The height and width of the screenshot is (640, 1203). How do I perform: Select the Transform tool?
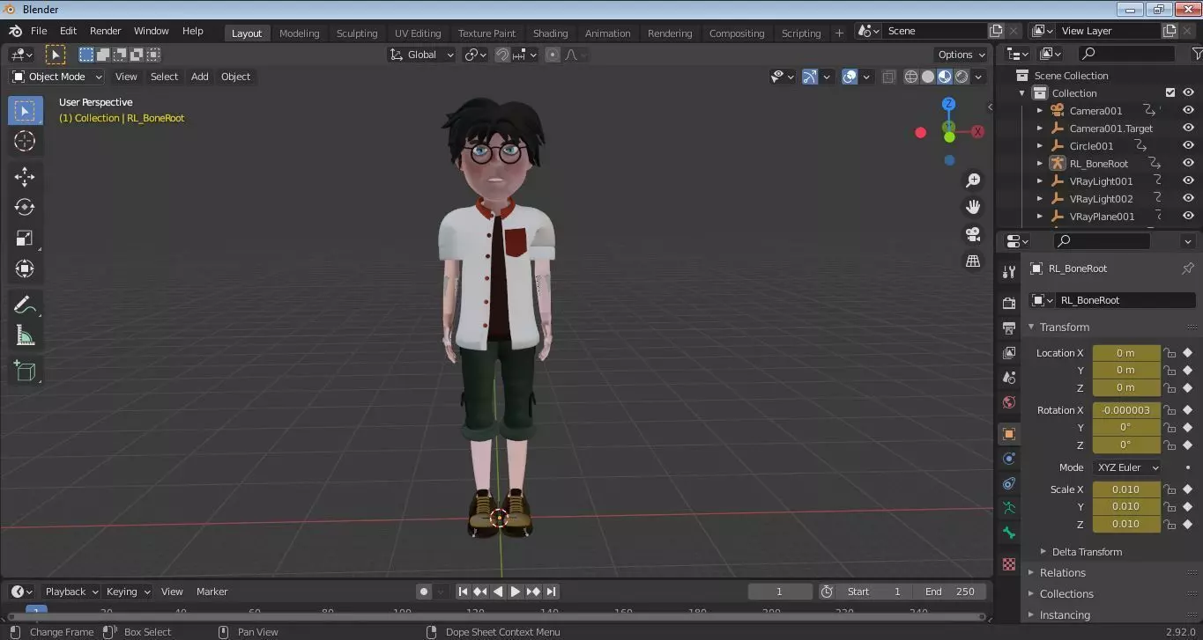(x=25, y=269)
